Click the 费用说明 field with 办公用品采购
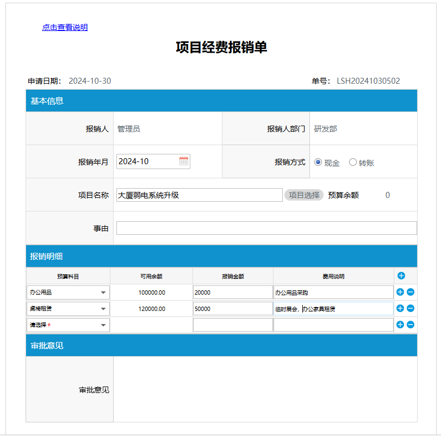 tap(333, 292)
